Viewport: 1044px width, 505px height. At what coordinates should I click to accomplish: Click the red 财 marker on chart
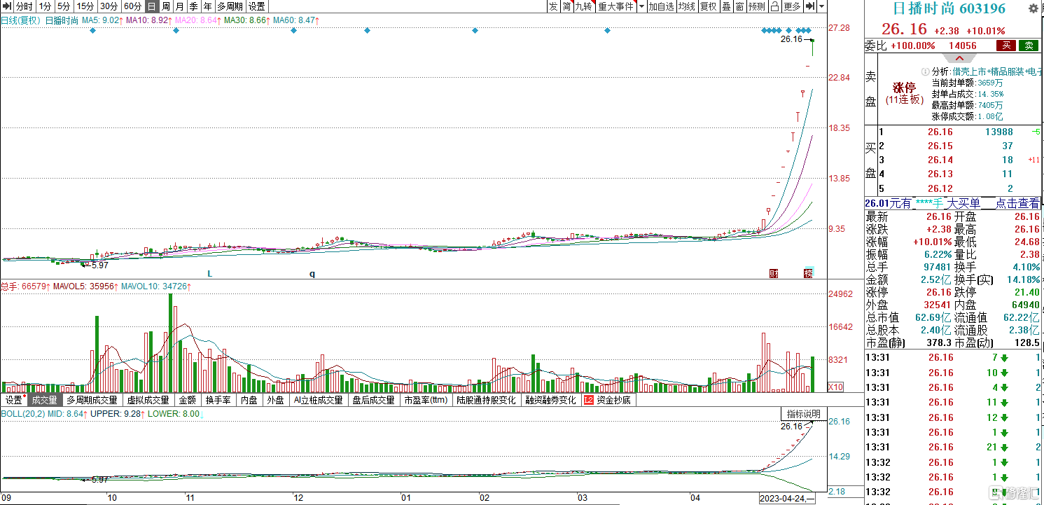(x=774, y=273)
